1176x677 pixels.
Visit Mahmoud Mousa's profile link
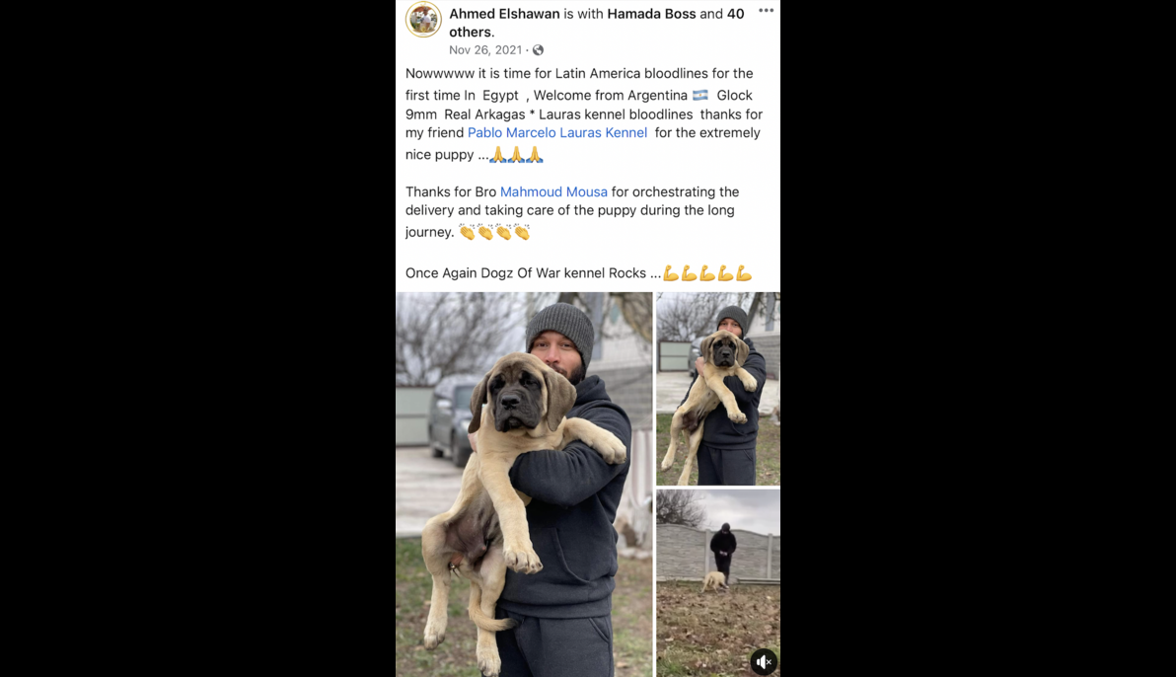coord(553,192)
